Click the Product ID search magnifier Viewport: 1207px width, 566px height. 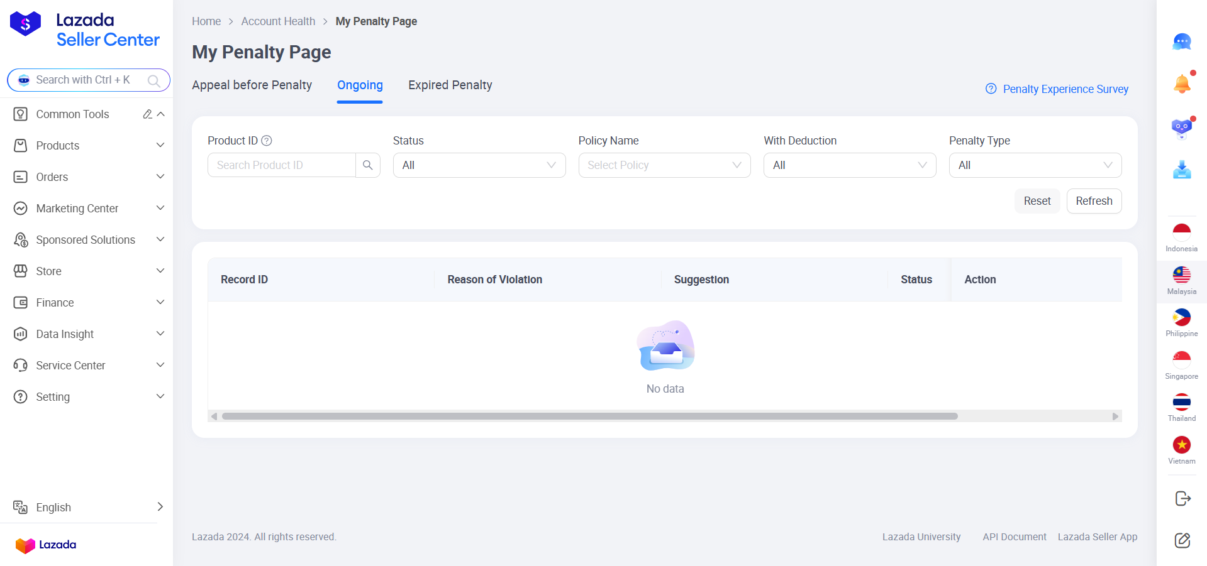click(x=368, y=165)
